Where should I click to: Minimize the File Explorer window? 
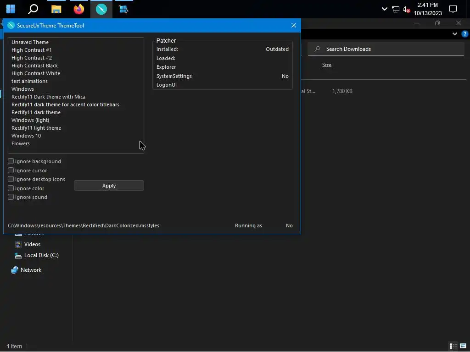point(417,23)
